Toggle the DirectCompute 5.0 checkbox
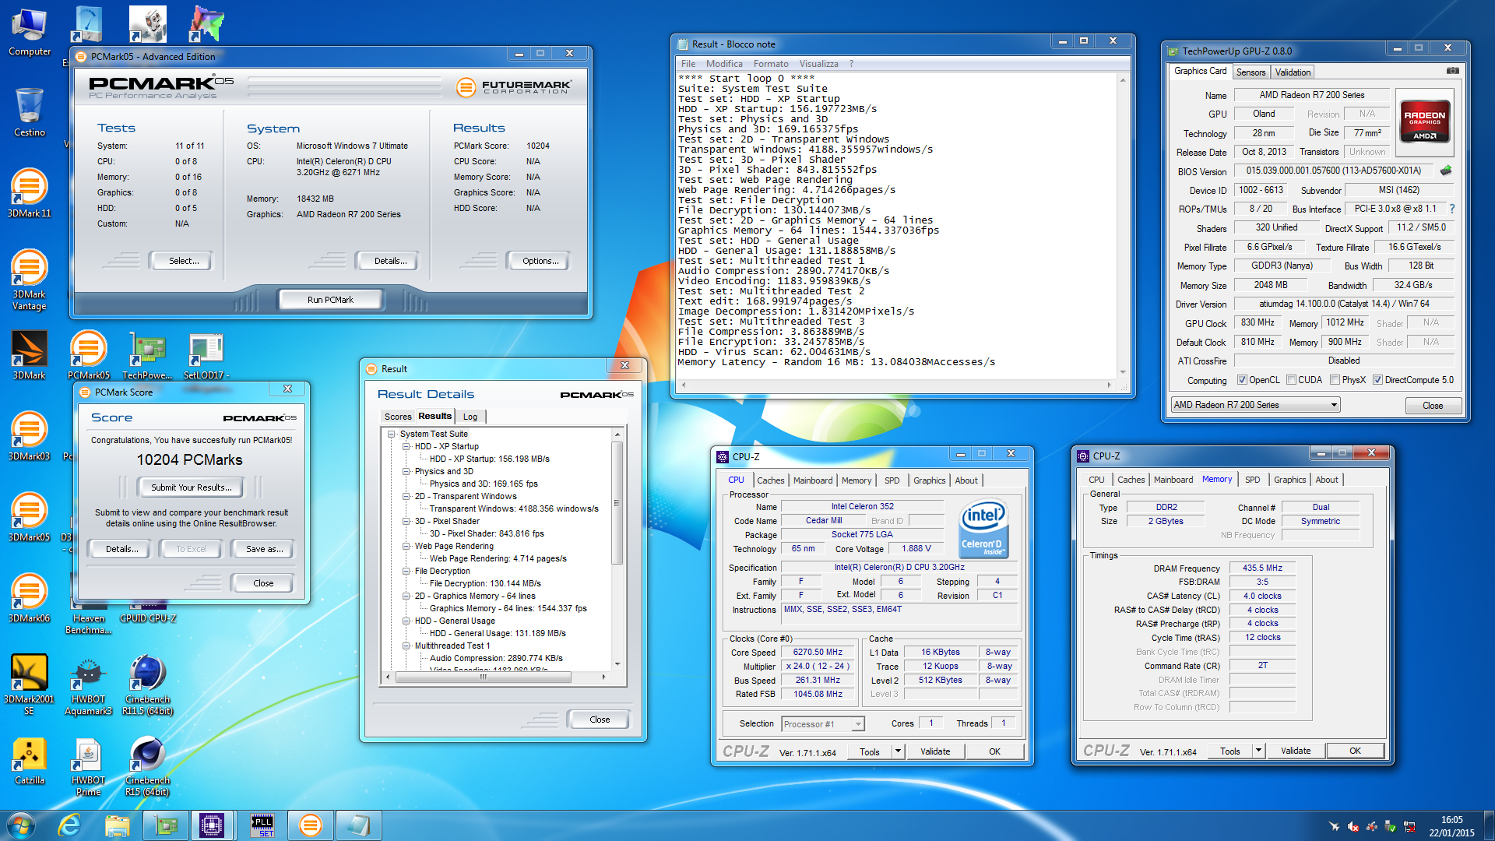 click(1378, 380)
